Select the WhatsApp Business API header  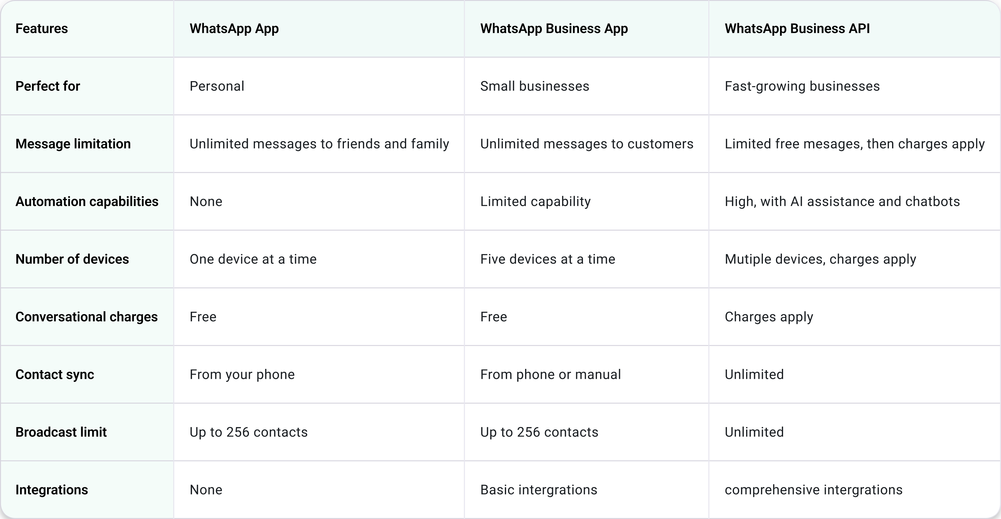[x=797, y=28]
